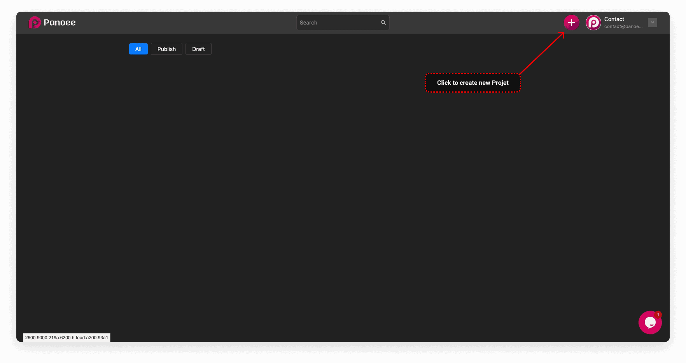This screenshot has width=686, height=363.
Task: Open the chat support bubble
Action: coord(649,323)
